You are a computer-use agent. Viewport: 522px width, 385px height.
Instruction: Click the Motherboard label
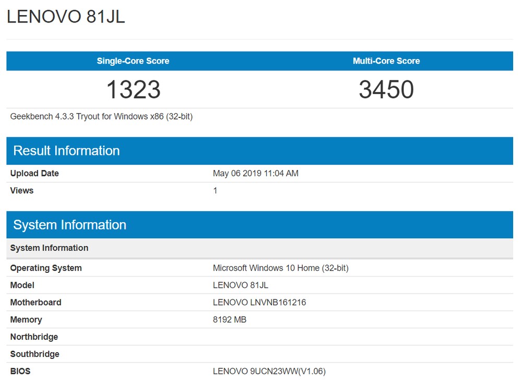(35, 303)
